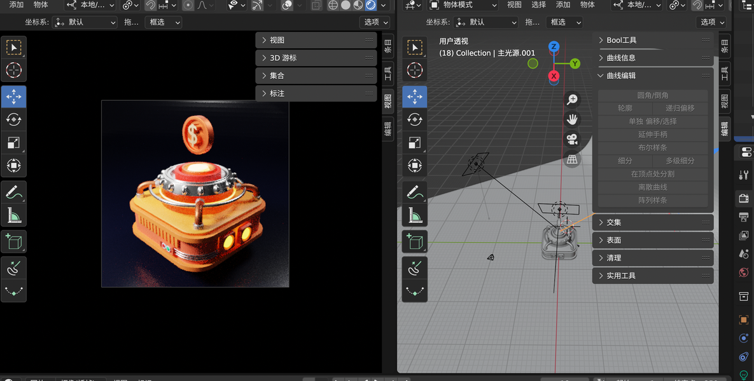Select the Measure tool in left viewport
This screenshot has width=754, height=381.
13,215
